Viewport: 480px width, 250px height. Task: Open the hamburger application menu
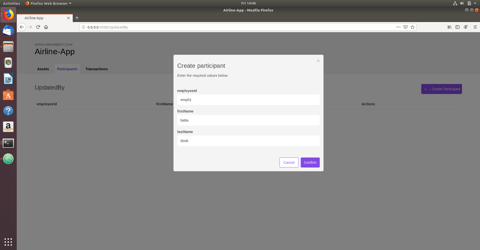pyautogui.click(x=475, y=27)
